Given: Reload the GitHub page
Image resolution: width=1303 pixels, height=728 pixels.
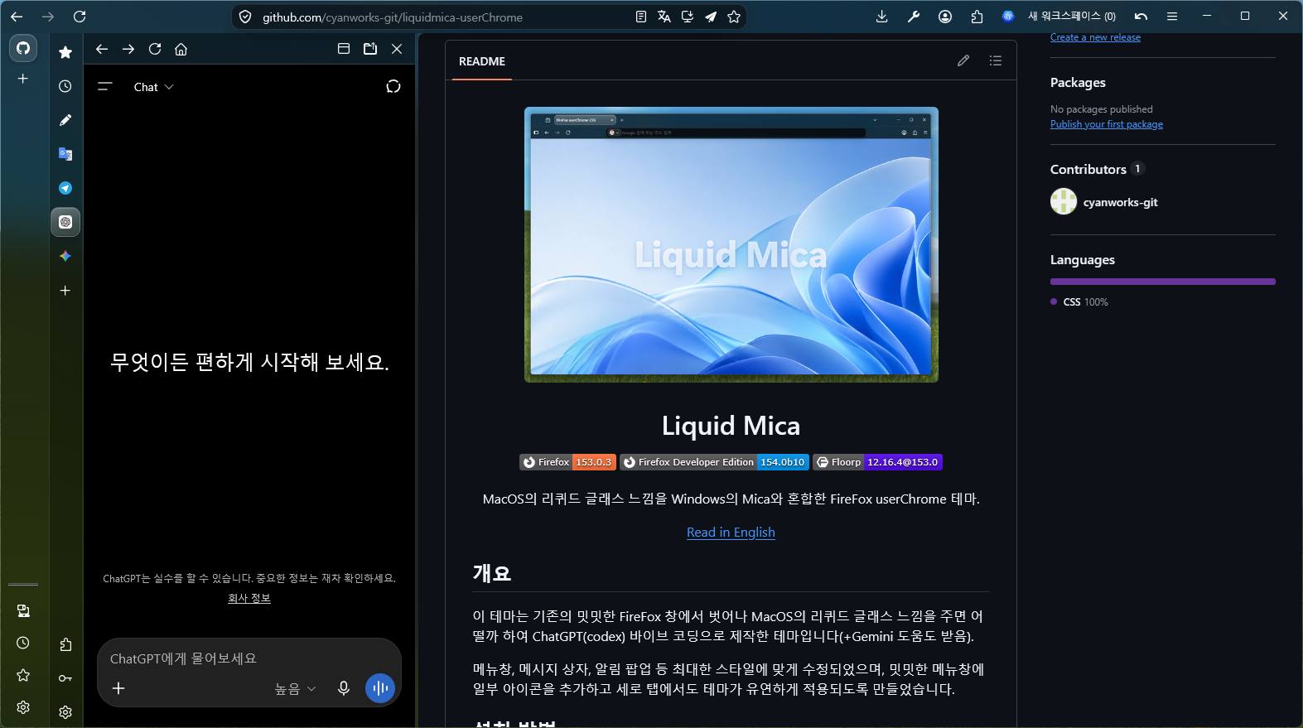Looking at the screenshot, I should [x=80, y=17].
